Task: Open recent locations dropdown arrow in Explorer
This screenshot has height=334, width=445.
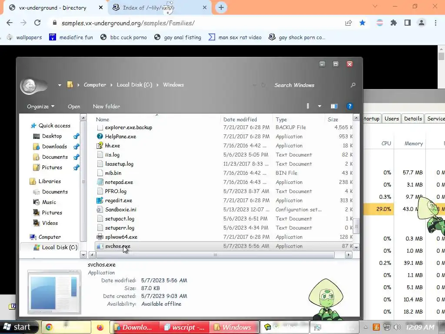Action: tap(60, 85)
